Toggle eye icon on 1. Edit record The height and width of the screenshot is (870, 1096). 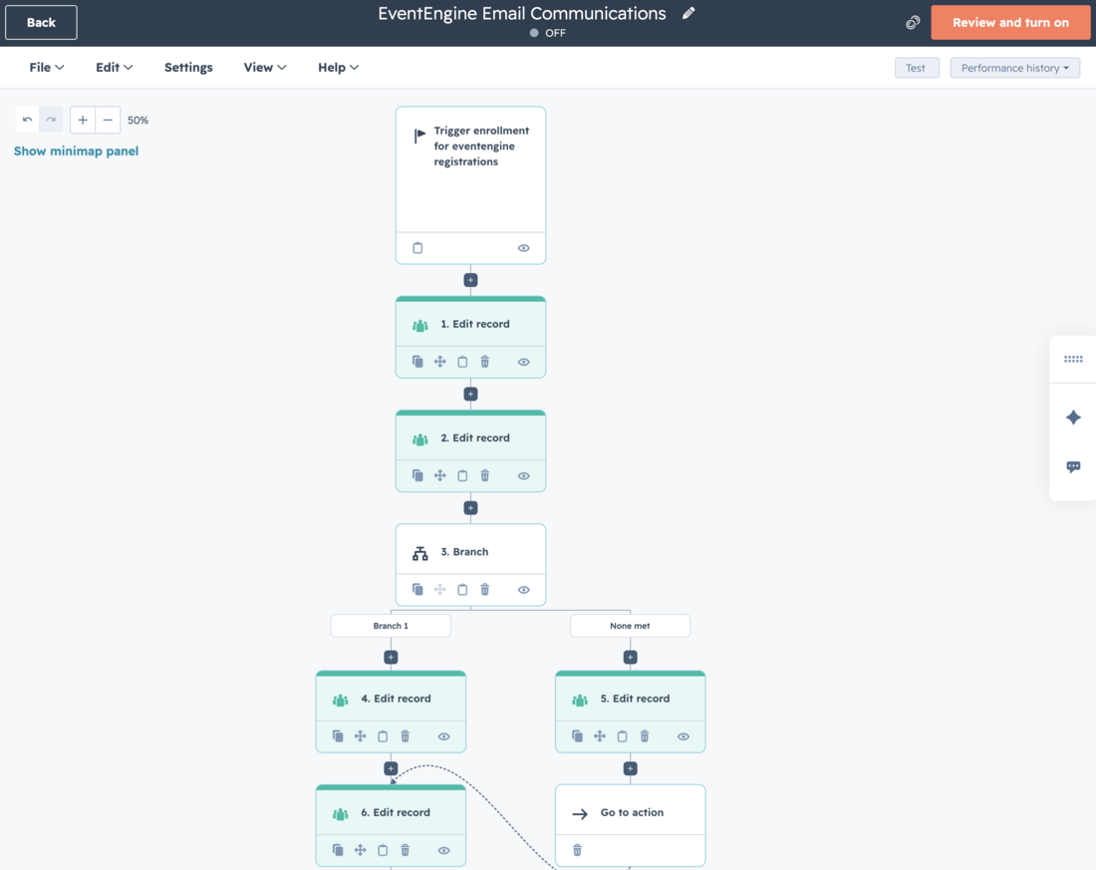tap(523, 362)
